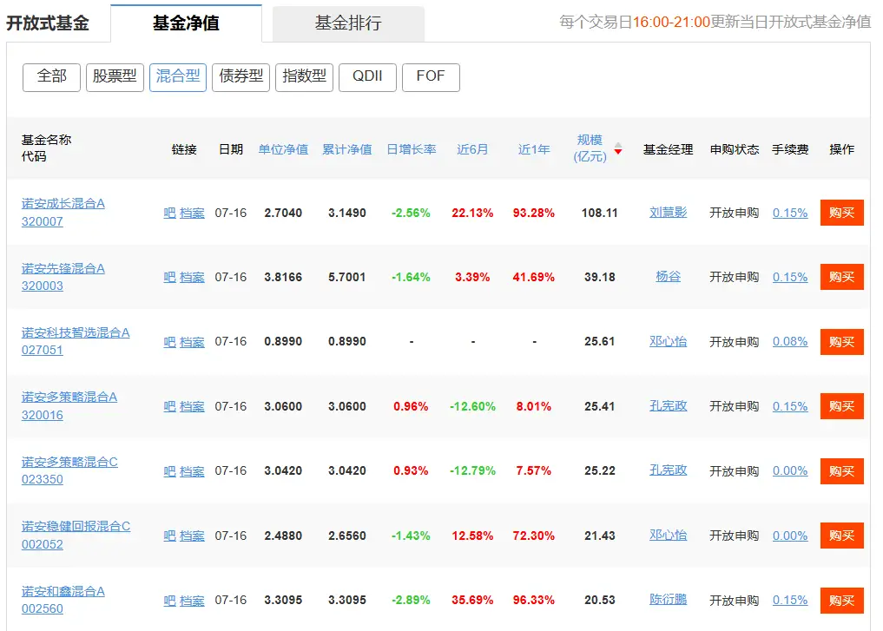Open 吧 forum link for 诺安先锋混合A
This screenshot has width=883, height=631.
[x=169, y=277]
